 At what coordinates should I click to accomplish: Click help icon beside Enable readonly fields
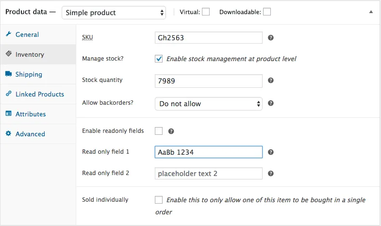(171, 131)
